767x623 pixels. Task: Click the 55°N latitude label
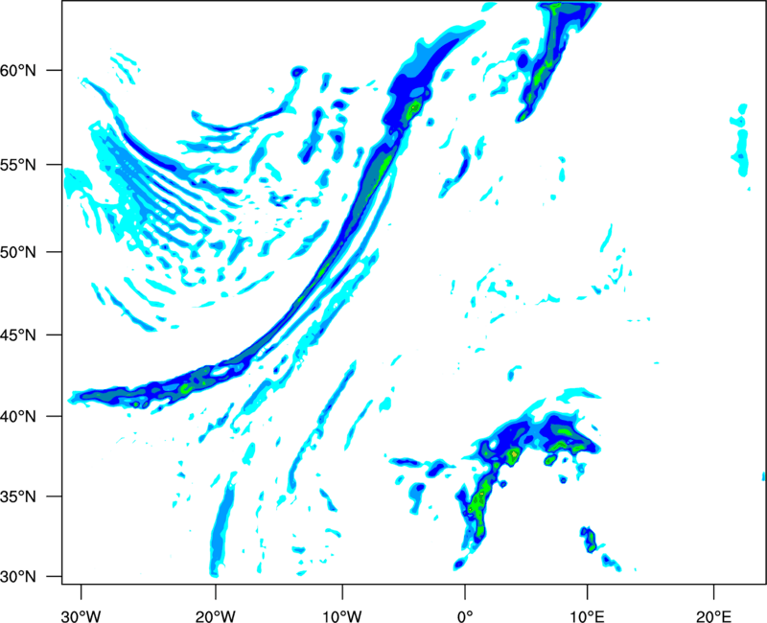(x=18, y=165)
